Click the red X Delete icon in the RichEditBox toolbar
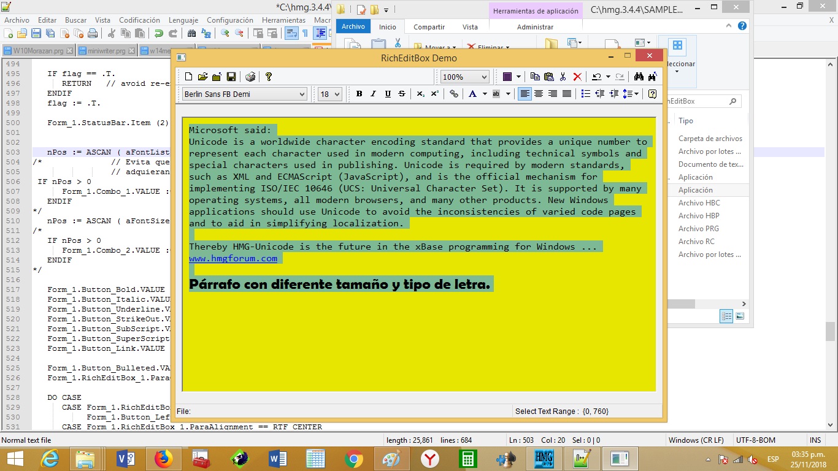The image size is (838, 471). [577, 77]
